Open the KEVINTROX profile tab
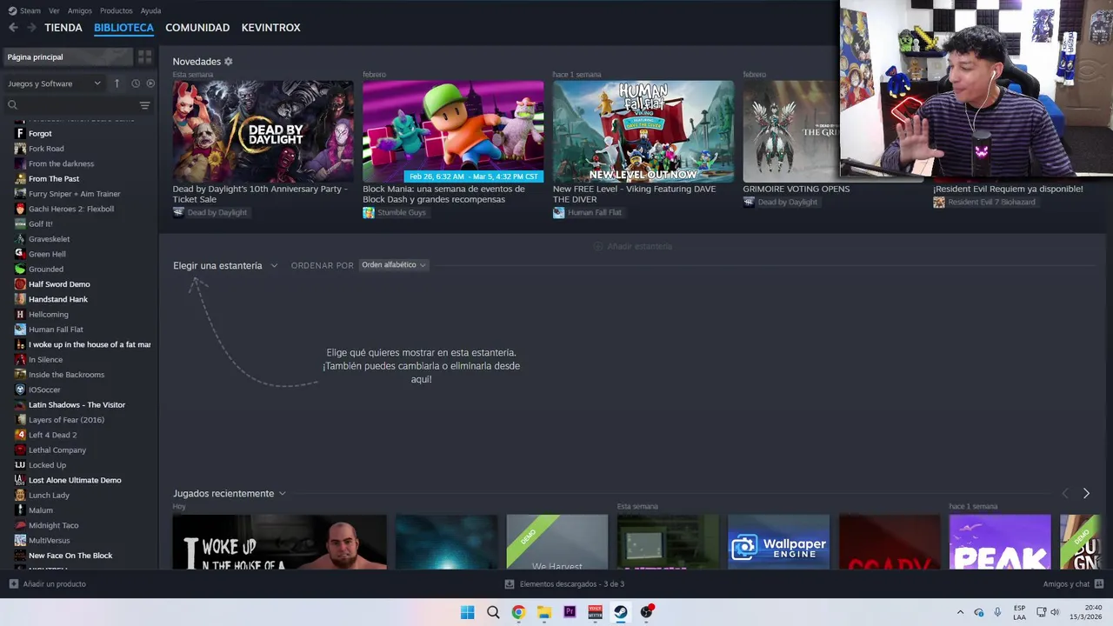This screenshot has width=1113, height=626. (270, 28)
